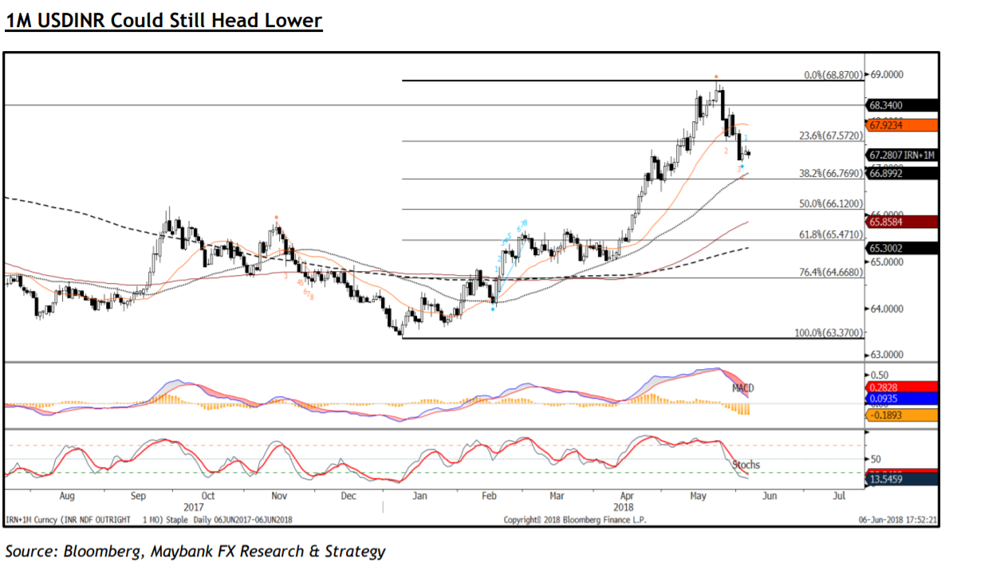This screenshot has width=984, height=562.
Task: Click the 23.6%(67.5720) Fibonacci label
Action: (x=830, y=136)
